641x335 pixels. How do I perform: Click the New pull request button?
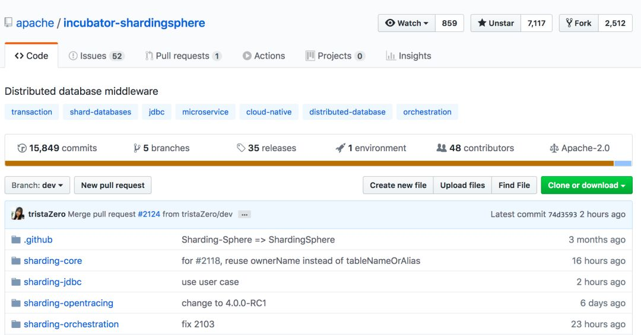pos(113,185)
